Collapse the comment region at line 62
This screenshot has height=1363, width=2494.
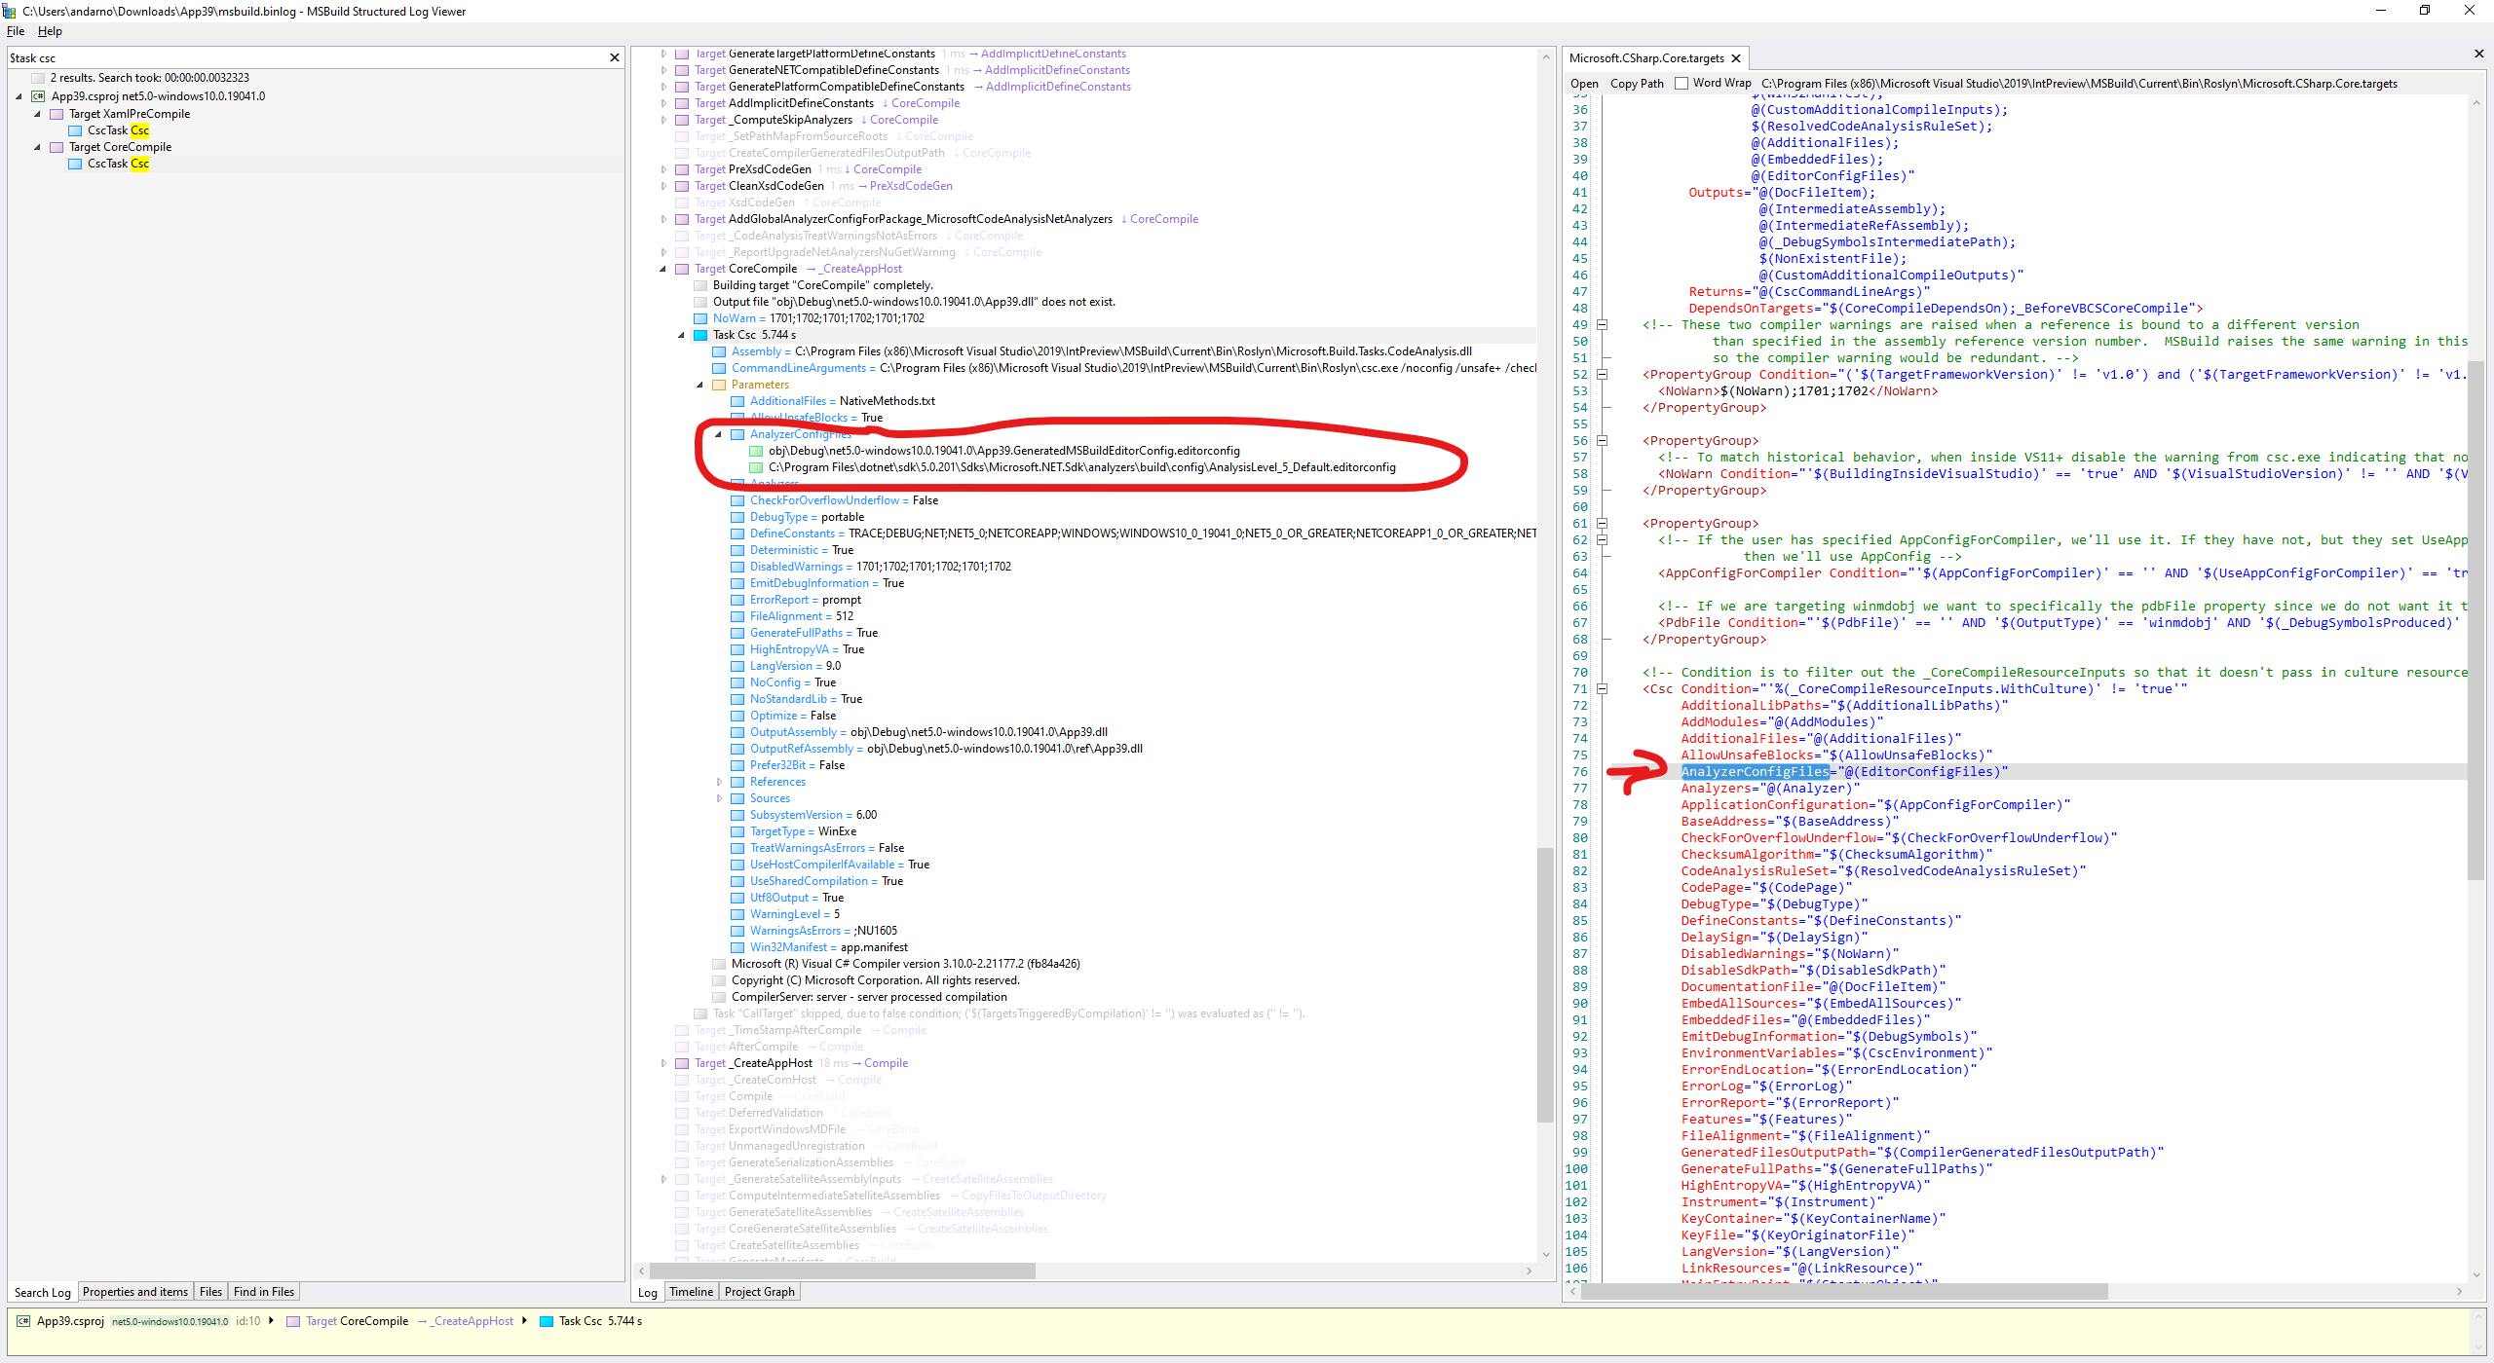coord(1602,540)
